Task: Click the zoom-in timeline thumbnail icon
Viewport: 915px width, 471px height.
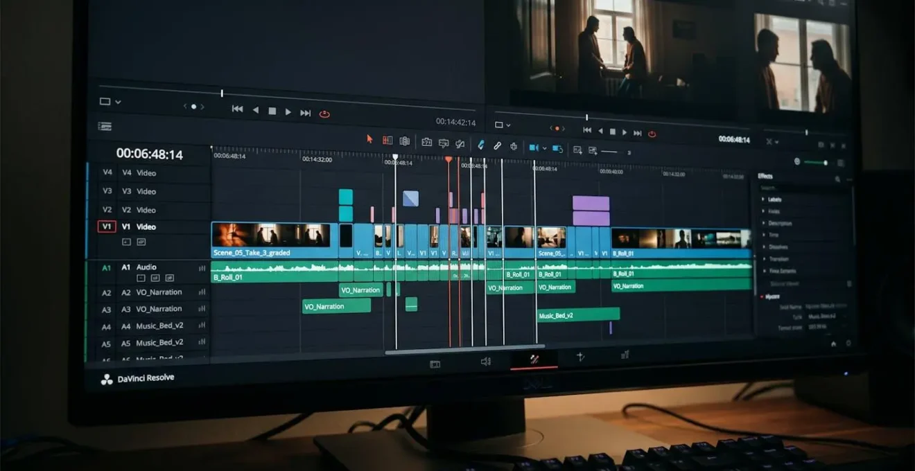Action: 593,150
